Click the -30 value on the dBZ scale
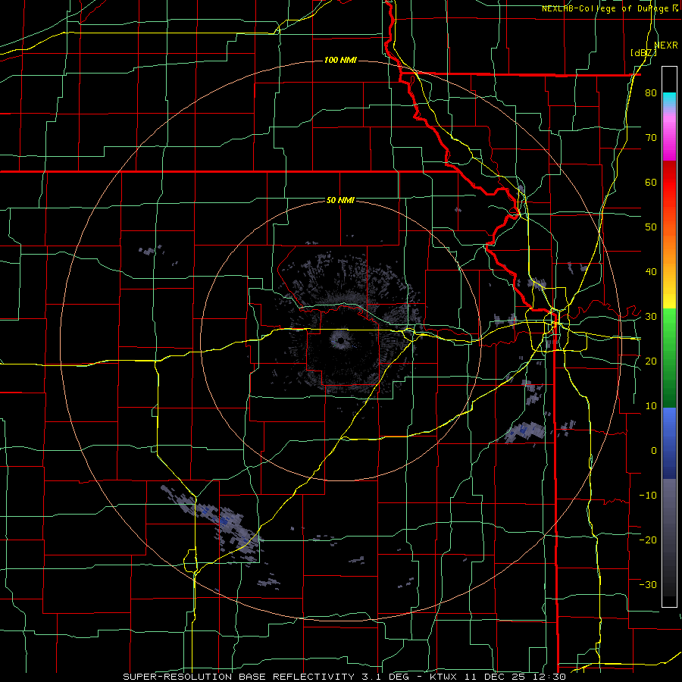 pos(648,584)
